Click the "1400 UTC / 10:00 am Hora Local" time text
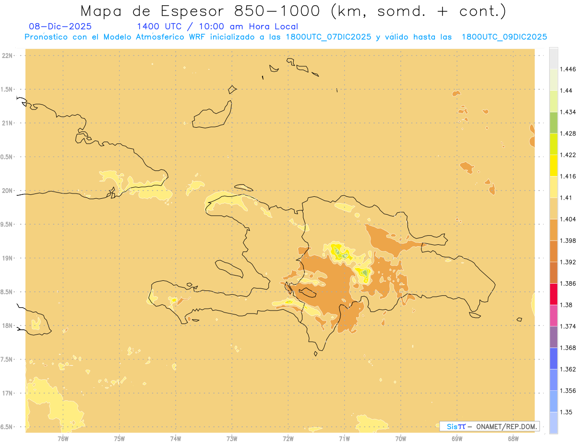576x445 pixels. pos(217,27)
